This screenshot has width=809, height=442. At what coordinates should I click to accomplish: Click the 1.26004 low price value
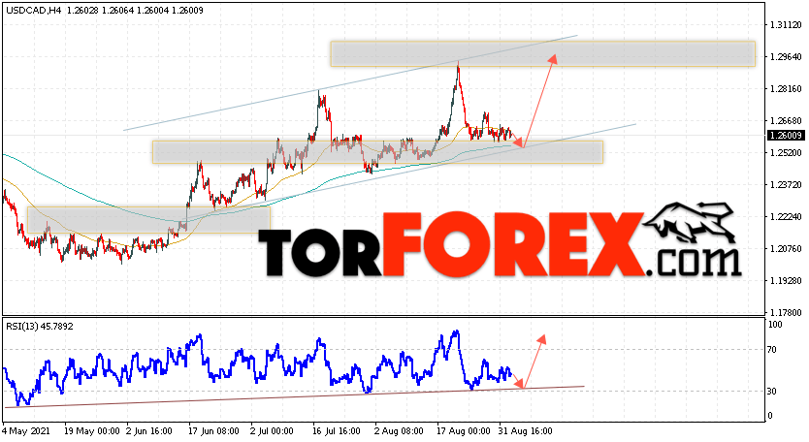(x=152, y=10)
